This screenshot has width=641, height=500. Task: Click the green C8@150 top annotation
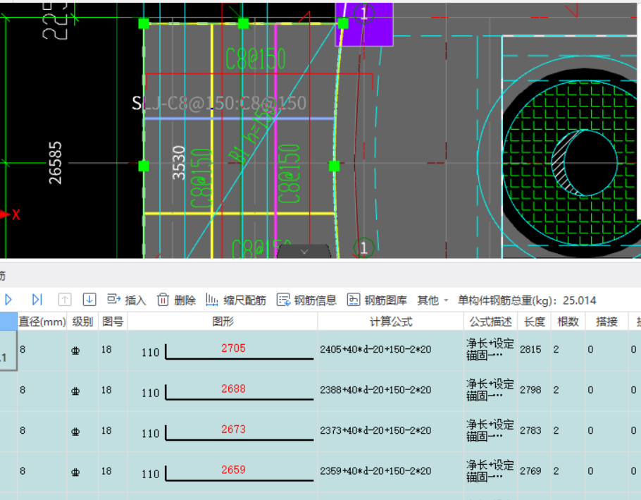pos(256,59)
